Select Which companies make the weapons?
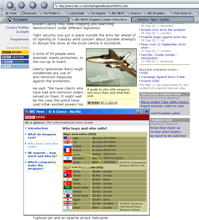The image size is (199, 220). click(x=42, y=165)
